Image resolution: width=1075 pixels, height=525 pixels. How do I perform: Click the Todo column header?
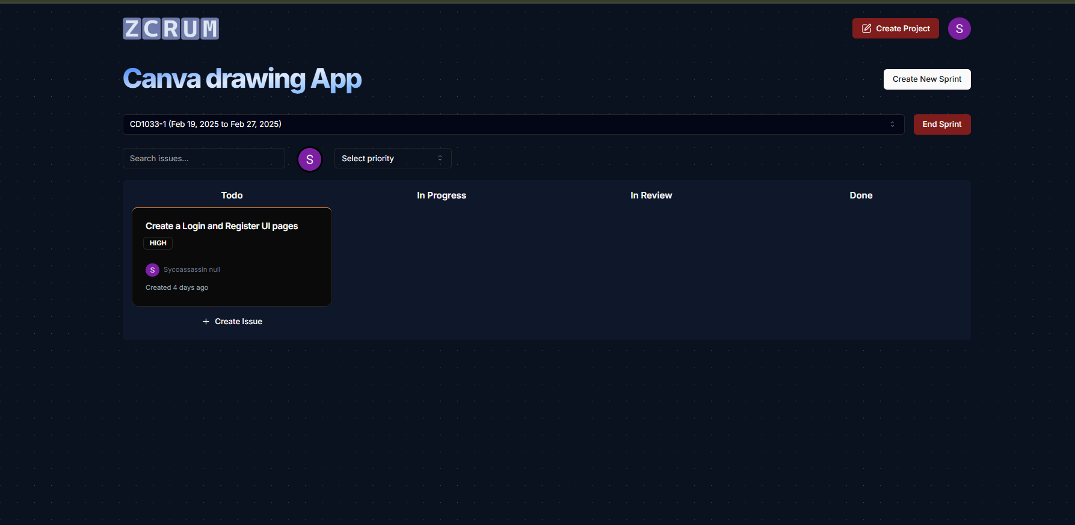232,195
